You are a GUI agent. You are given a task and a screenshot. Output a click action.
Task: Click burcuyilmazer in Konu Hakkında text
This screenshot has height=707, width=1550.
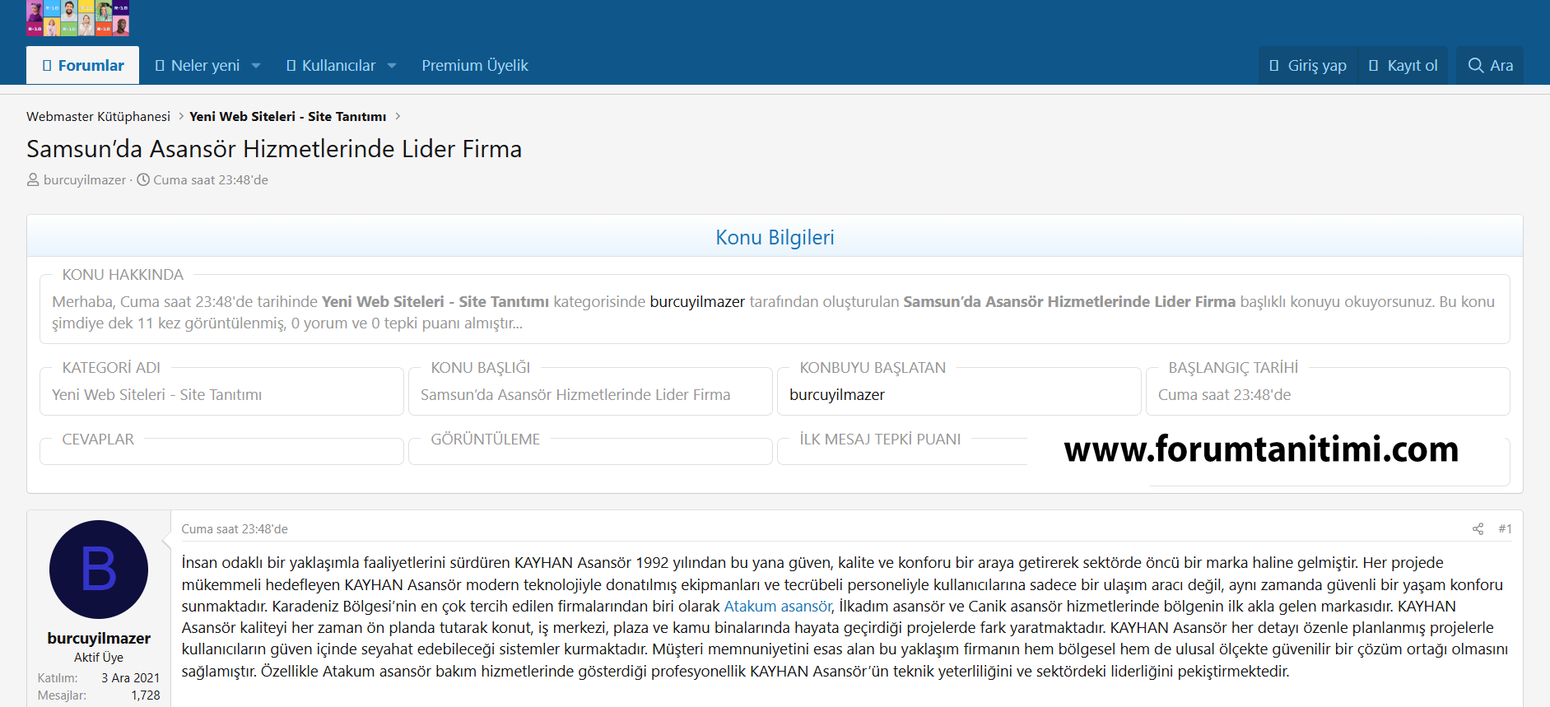click(697, 302)
